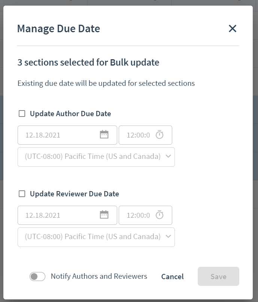Check the Update Reviewer Due Date checkbox

click(x=22, y=194)
